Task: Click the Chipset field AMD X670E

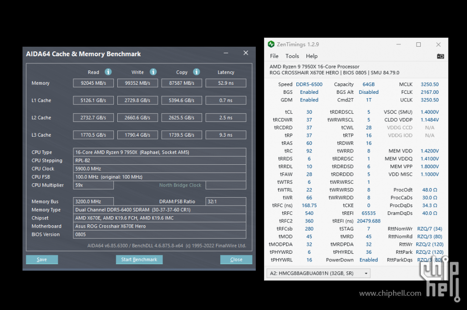Action: [160, 218]
